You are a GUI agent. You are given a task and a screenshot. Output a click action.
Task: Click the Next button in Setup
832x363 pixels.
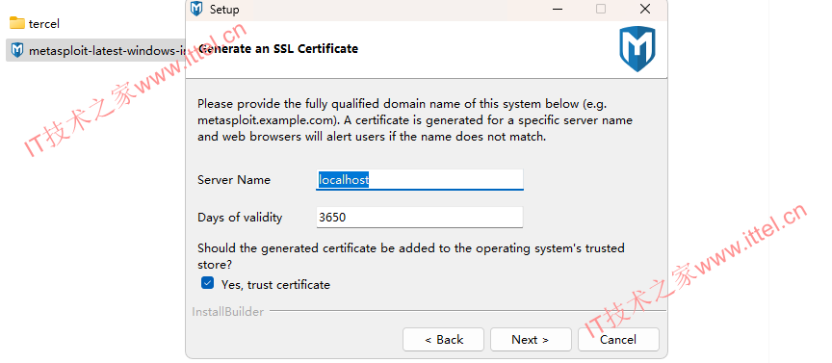pos(531,339)
